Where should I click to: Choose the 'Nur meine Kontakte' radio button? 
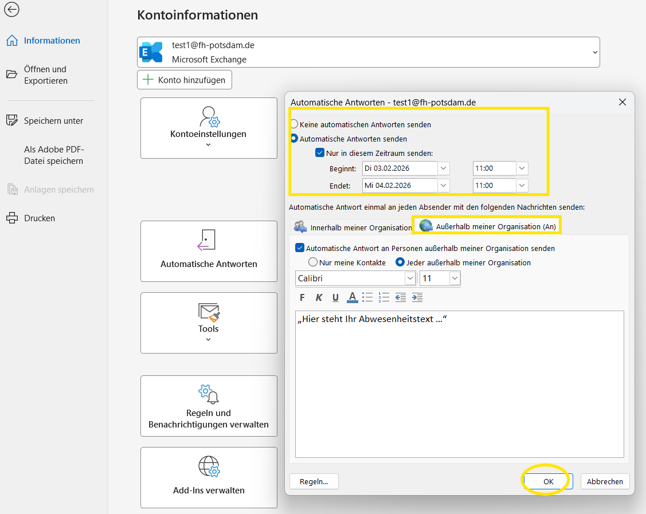pos(313,262)
